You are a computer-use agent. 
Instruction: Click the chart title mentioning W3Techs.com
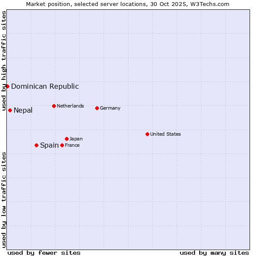click(x=128, y=4)
